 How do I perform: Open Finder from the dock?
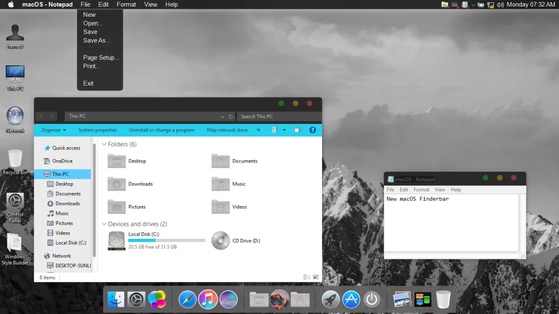tap(115, 299)
